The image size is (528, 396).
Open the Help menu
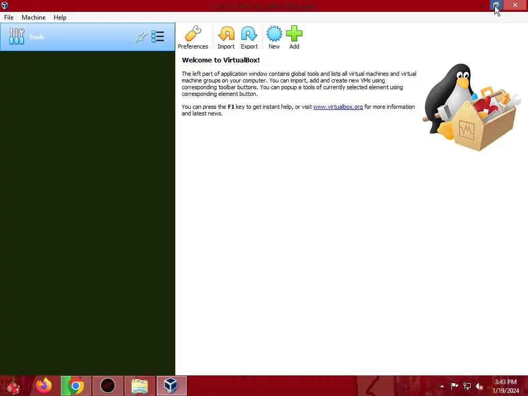click(x=60, y=18)
